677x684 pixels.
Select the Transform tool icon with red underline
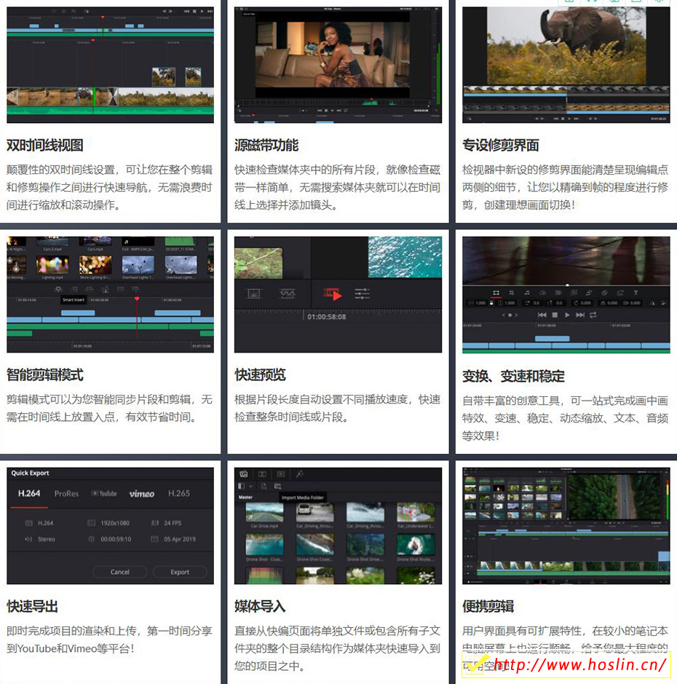click(496, 293)
